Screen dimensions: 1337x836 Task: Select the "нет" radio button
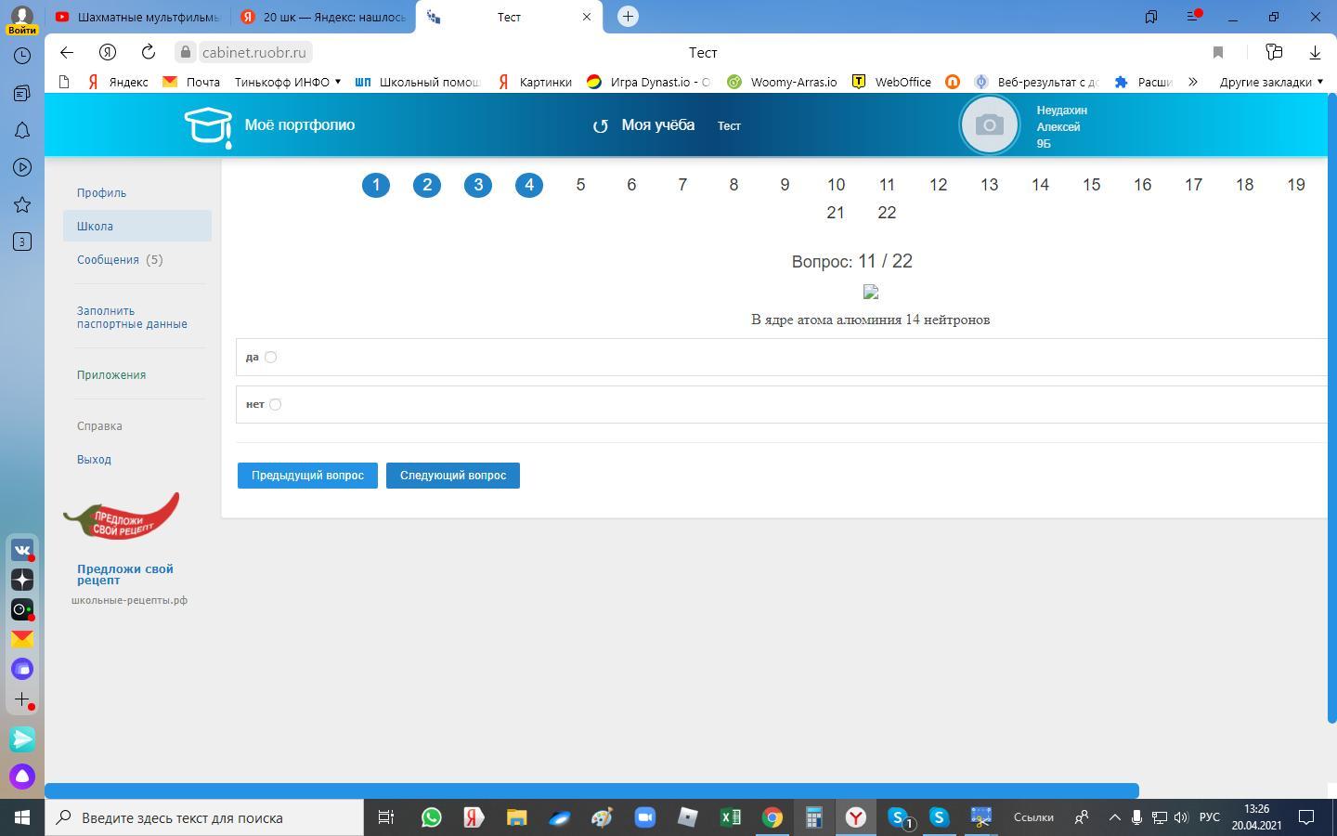275,404
